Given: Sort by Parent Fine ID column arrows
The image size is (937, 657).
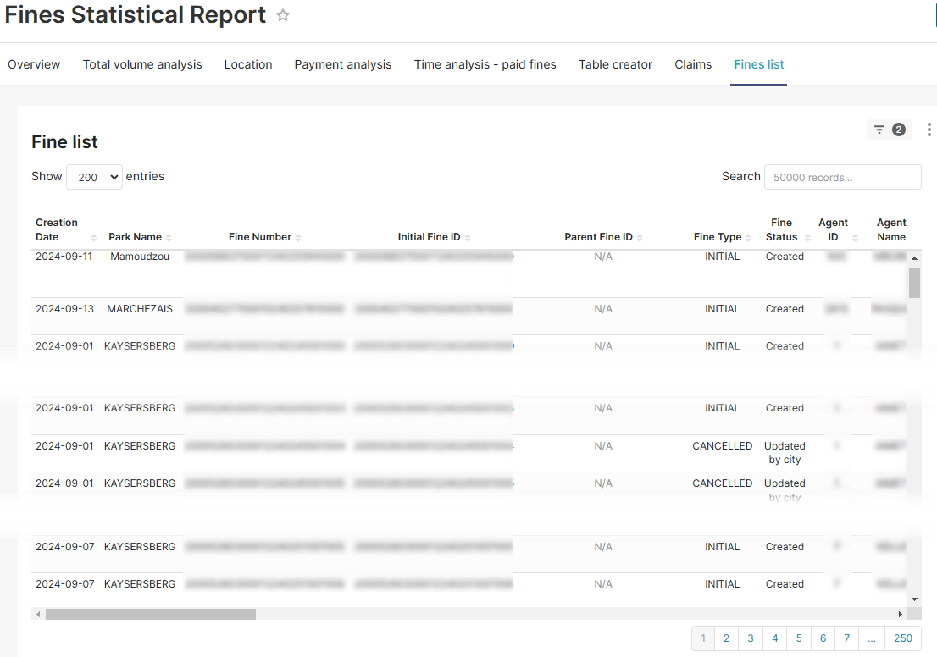Looking at the screenshot, I should [640, 238].
